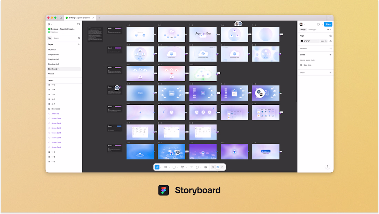This screenshot has width=379, height=214.
Task: Switch to Draw mode
Action: (213, 167)
